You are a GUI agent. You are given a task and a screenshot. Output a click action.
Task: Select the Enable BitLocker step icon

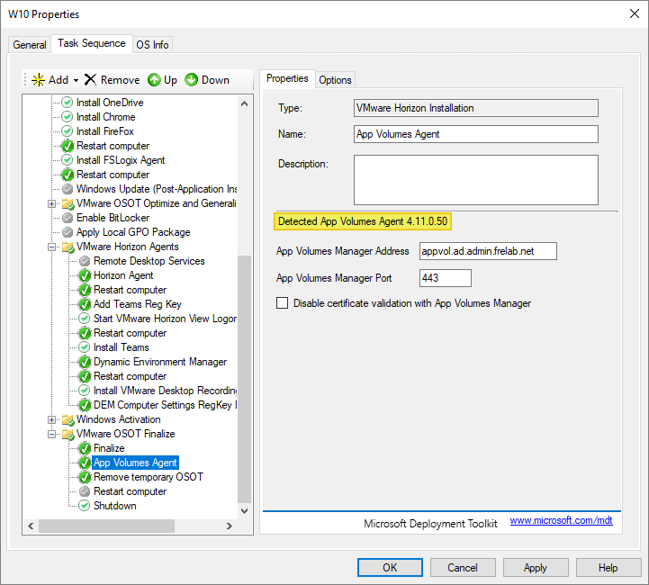[68, 218]
